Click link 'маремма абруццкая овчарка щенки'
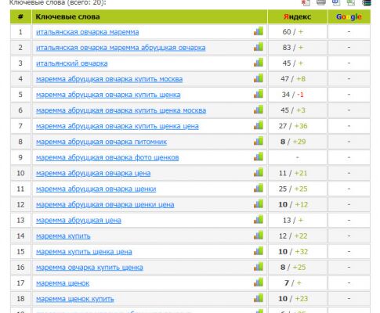This screenshot has width=380, height=313. click(x=96, y=189)
